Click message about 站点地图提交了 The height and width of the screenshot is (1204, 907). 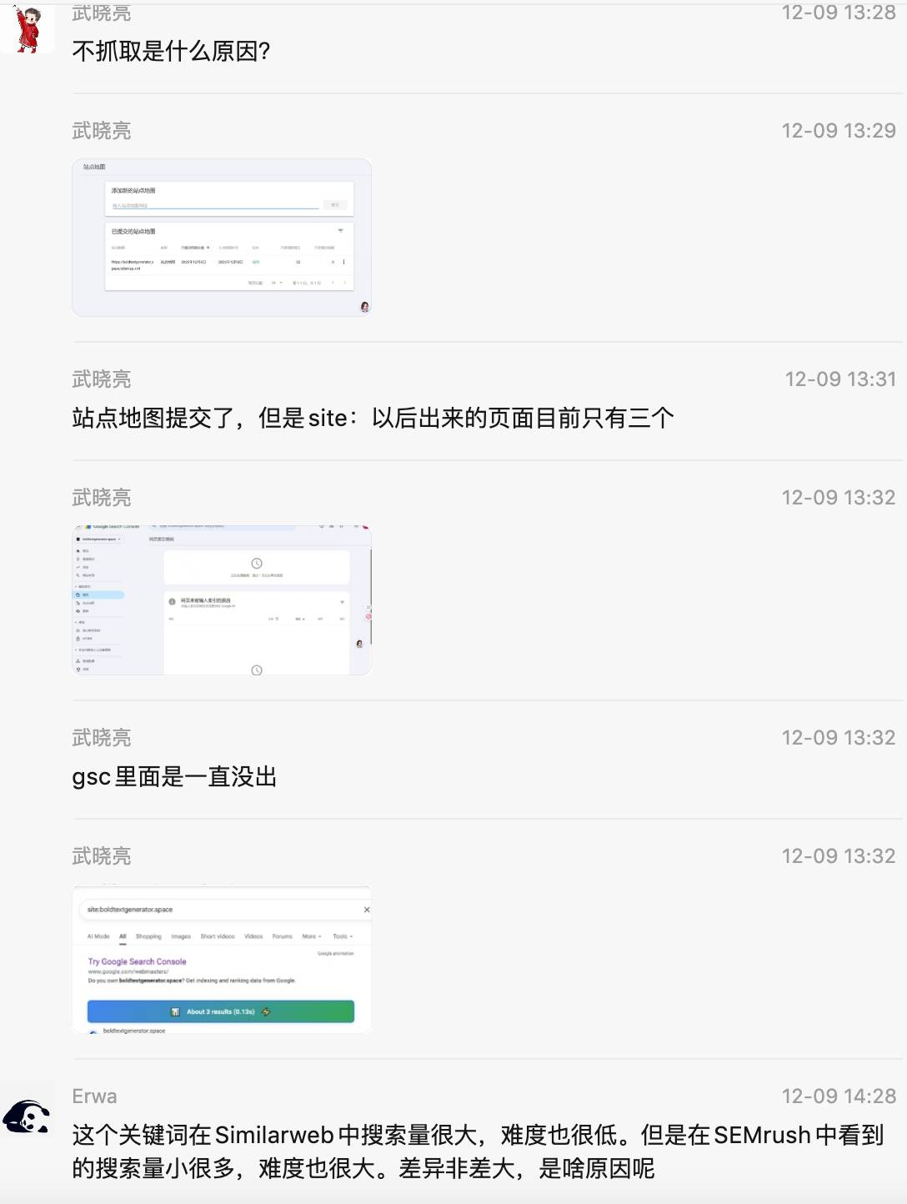click(x=373, y=418)
